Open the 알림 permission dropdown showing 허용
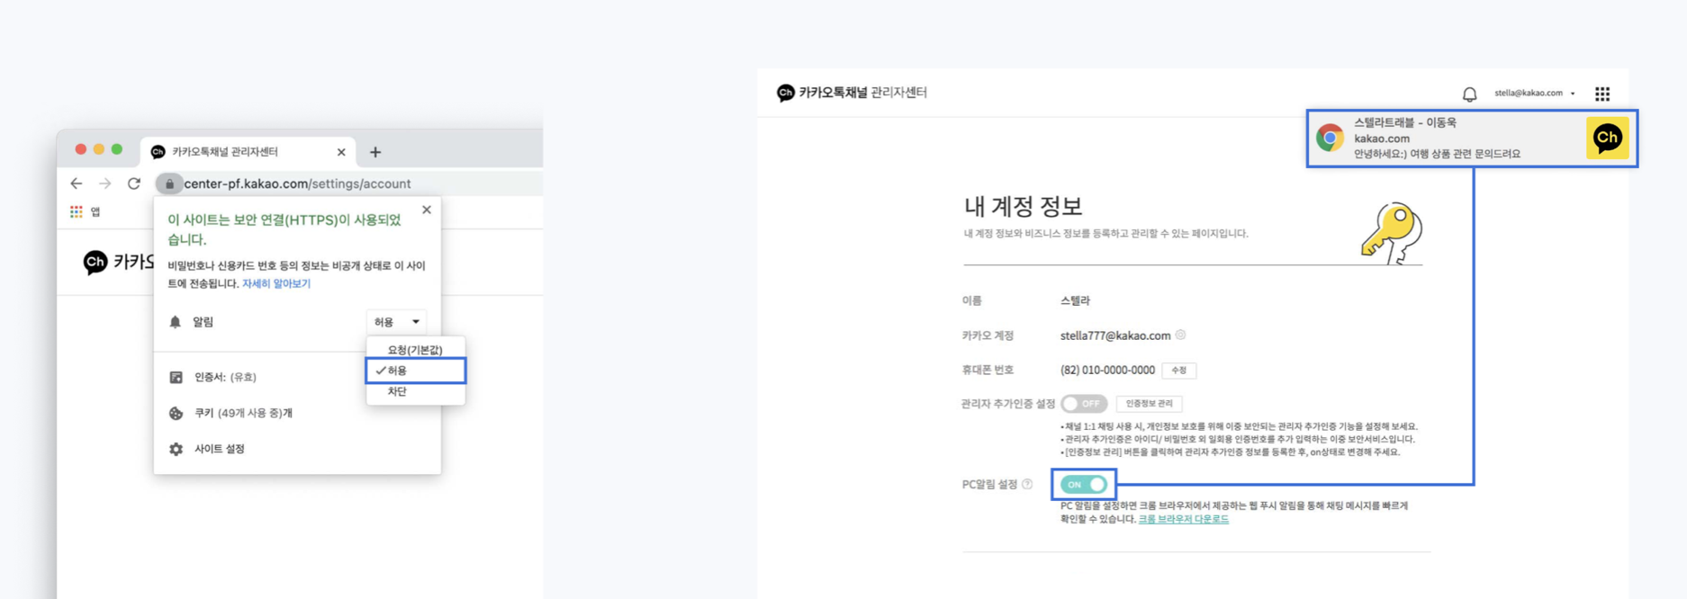 point(396,321)
